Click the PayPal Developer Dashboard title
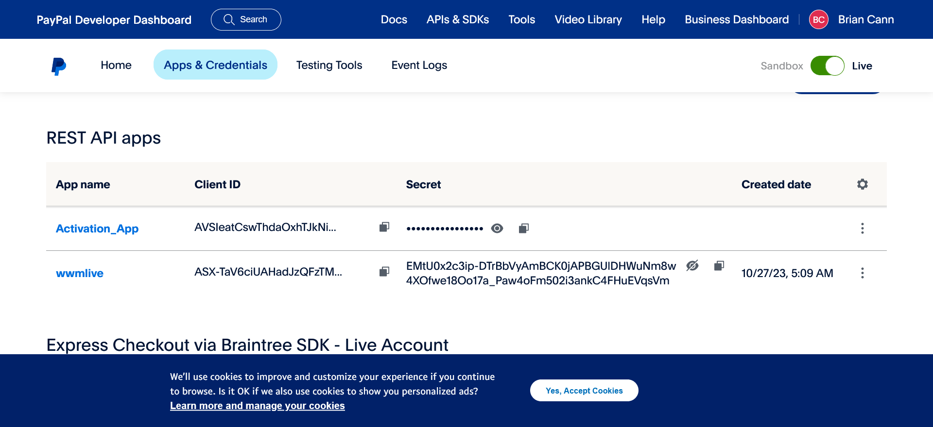The image size is (933, 427). (x=114, y=20)
